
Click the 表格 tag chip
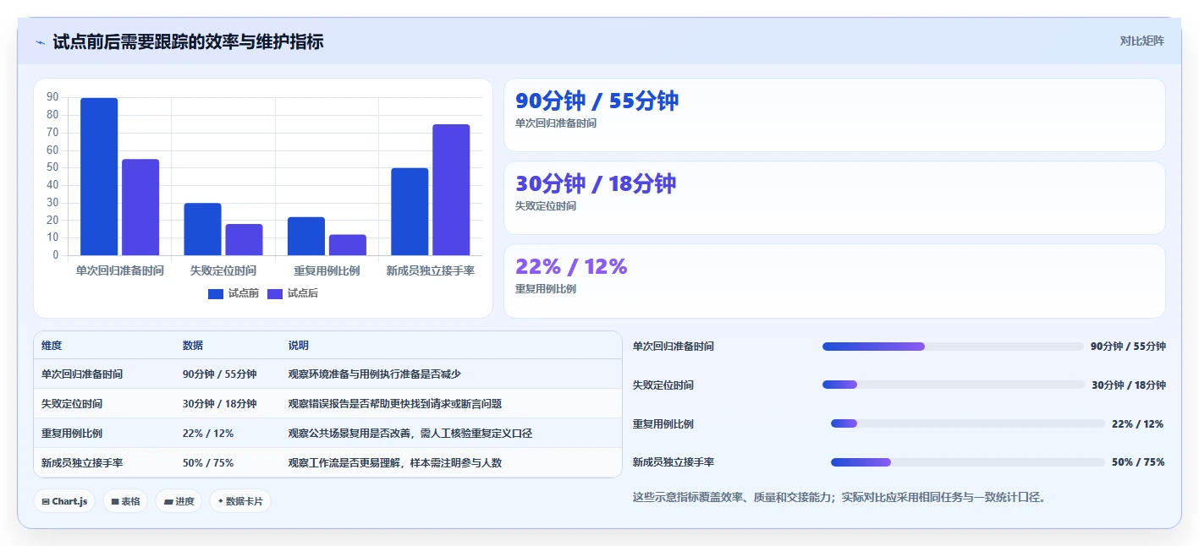pos(125,501)
